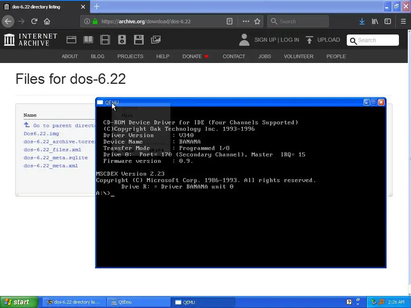Open the BLOG menu item
The height and width of the screenshot is (308, 411).
98,56
